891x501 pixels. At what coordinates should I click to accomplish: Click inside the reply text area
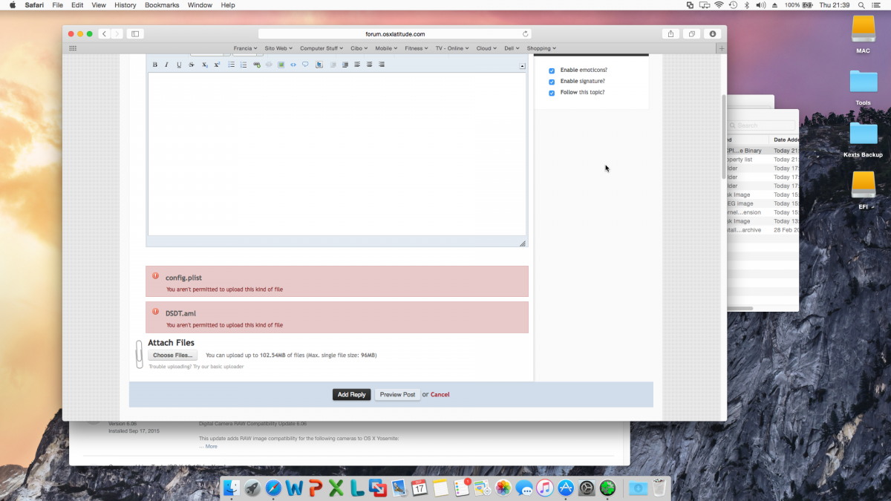336,154
